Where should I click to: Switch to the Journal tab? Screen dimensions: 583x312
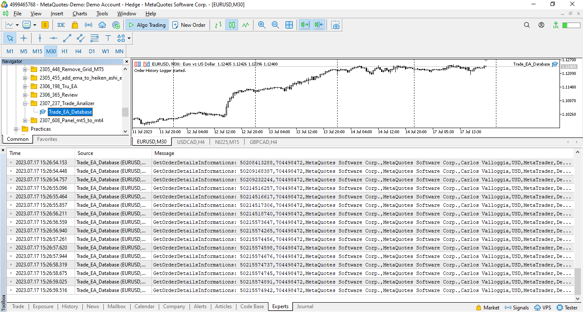point(305,306)
